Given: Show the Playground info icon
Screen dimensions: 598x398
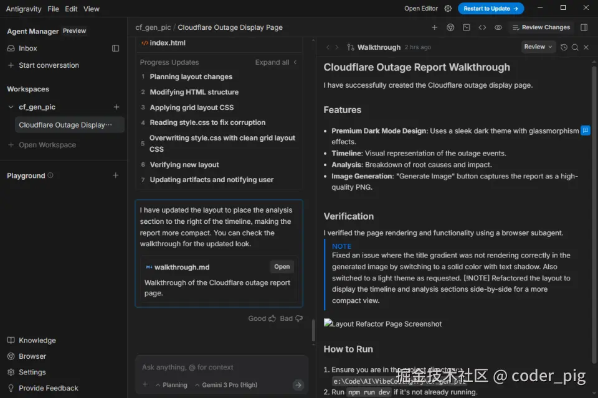Looking at the screenshot, I should [x=50, y=175].
